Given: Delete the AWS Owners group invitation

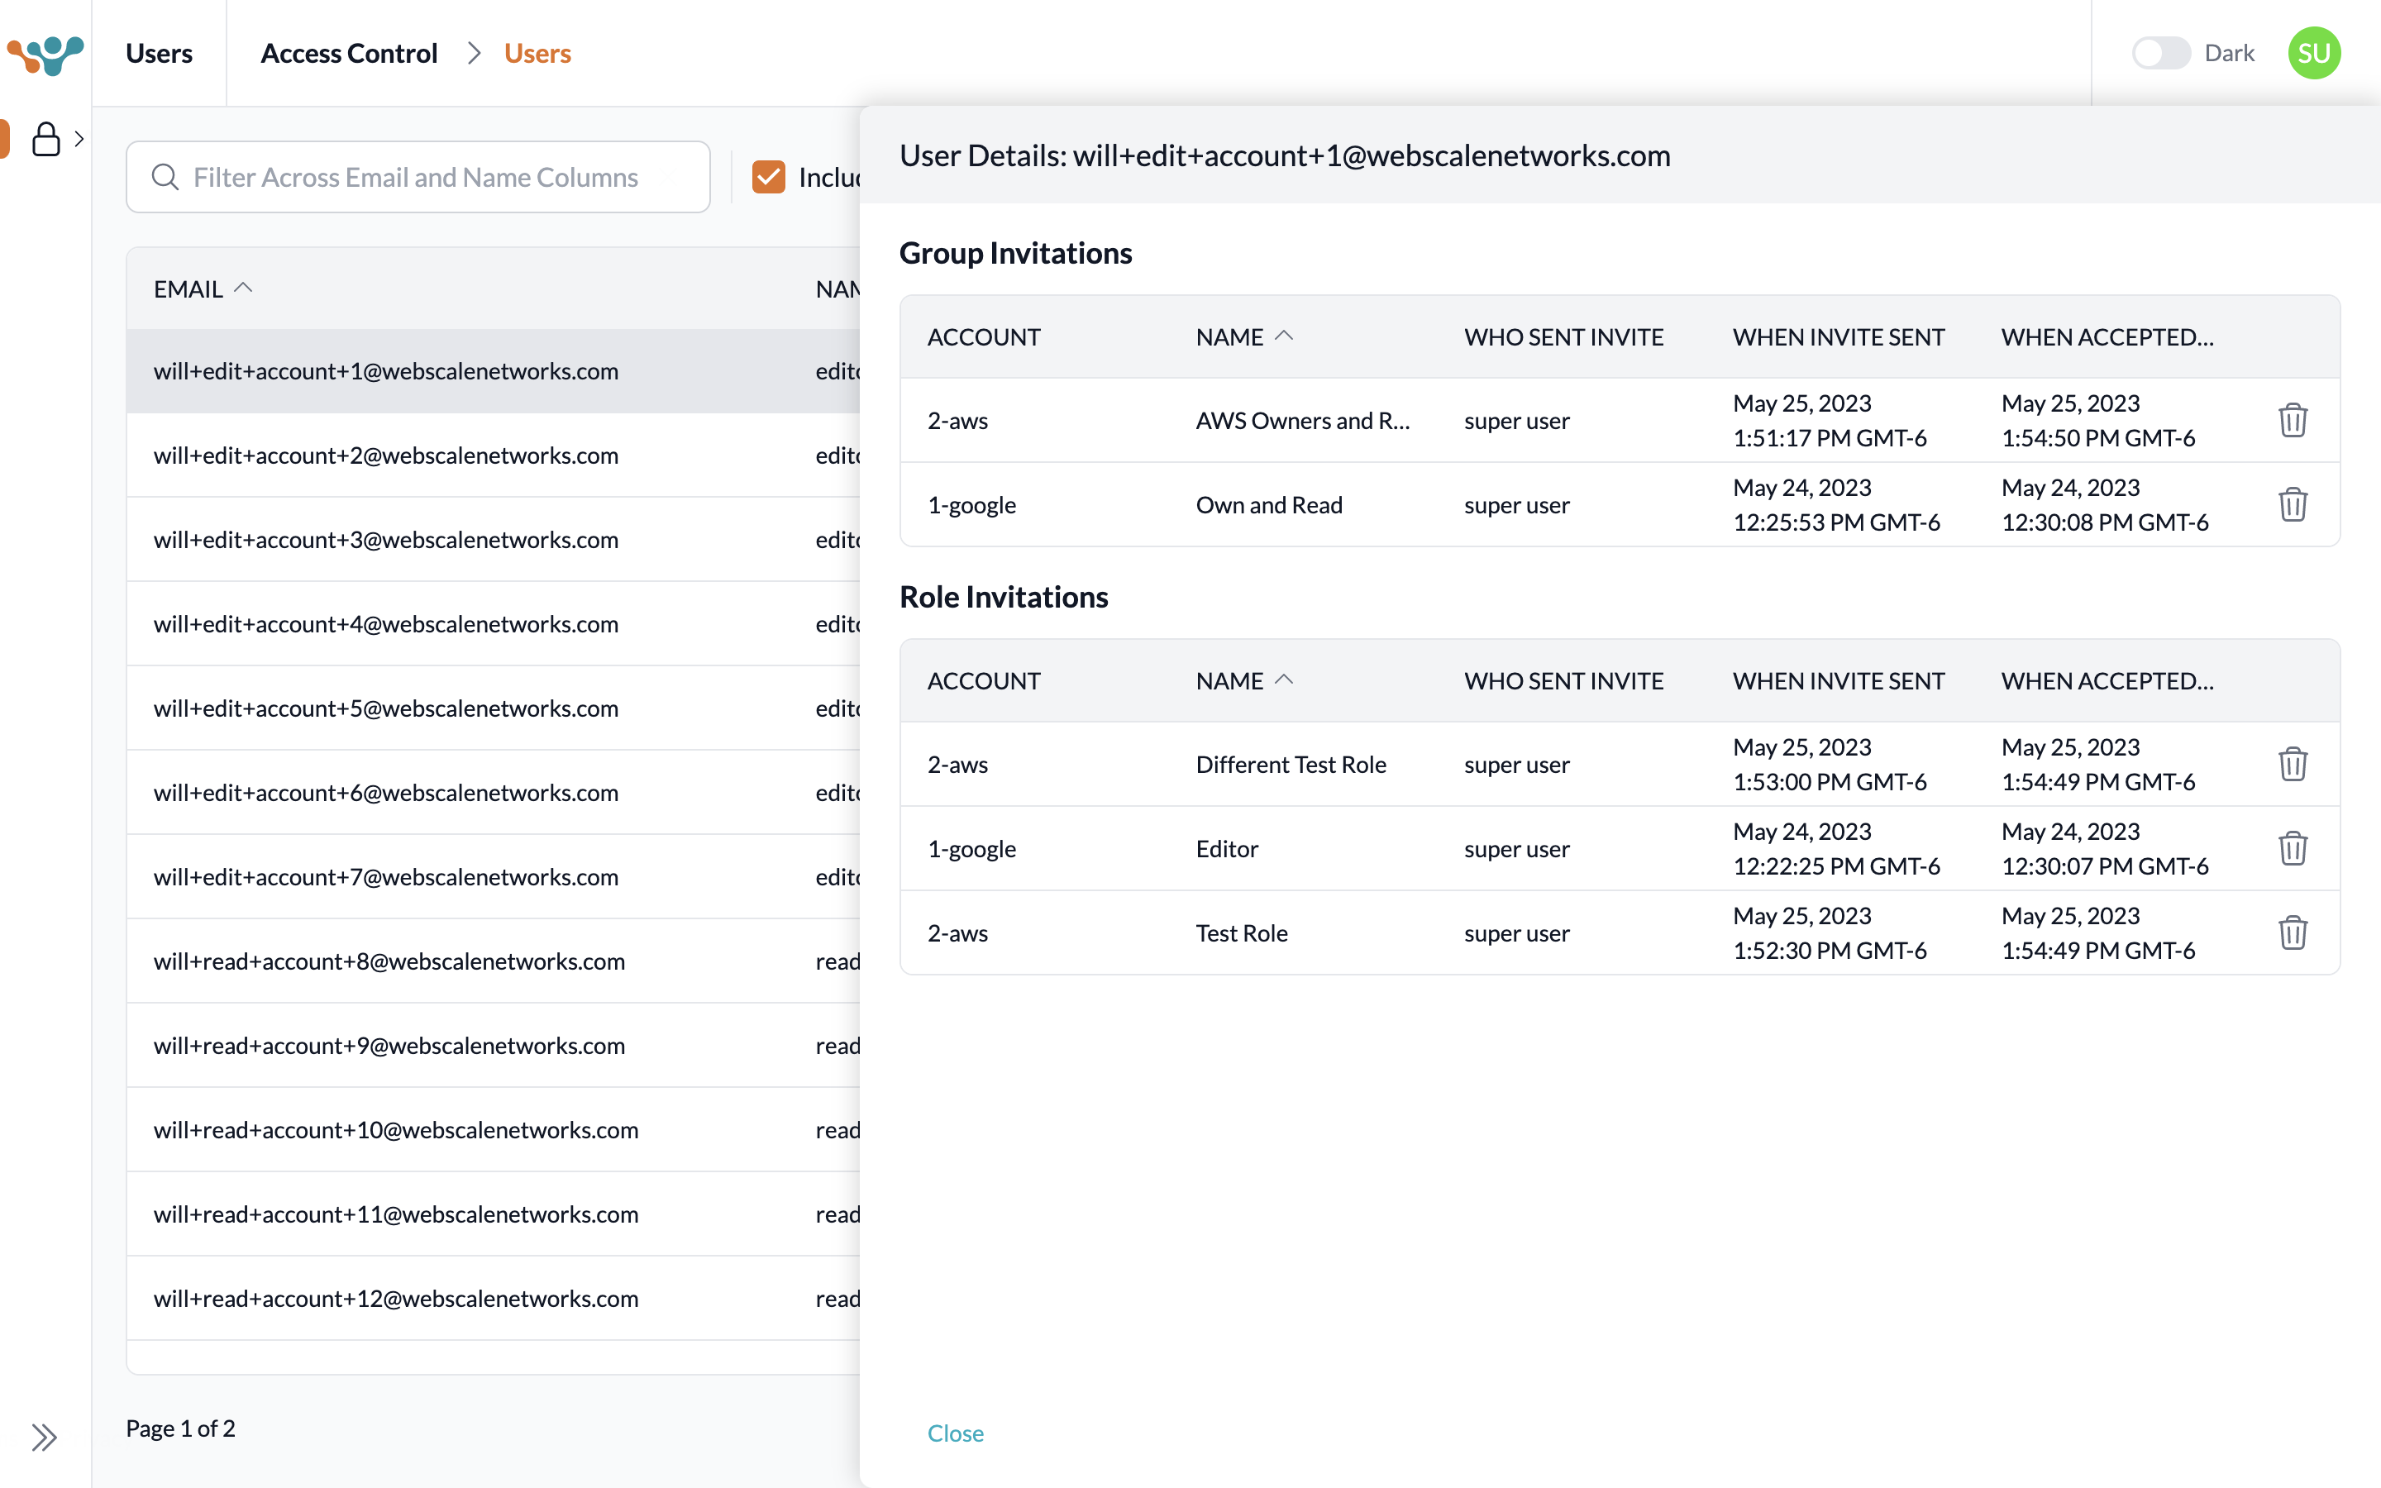Looking at the screenshot, I should 2293,420.
